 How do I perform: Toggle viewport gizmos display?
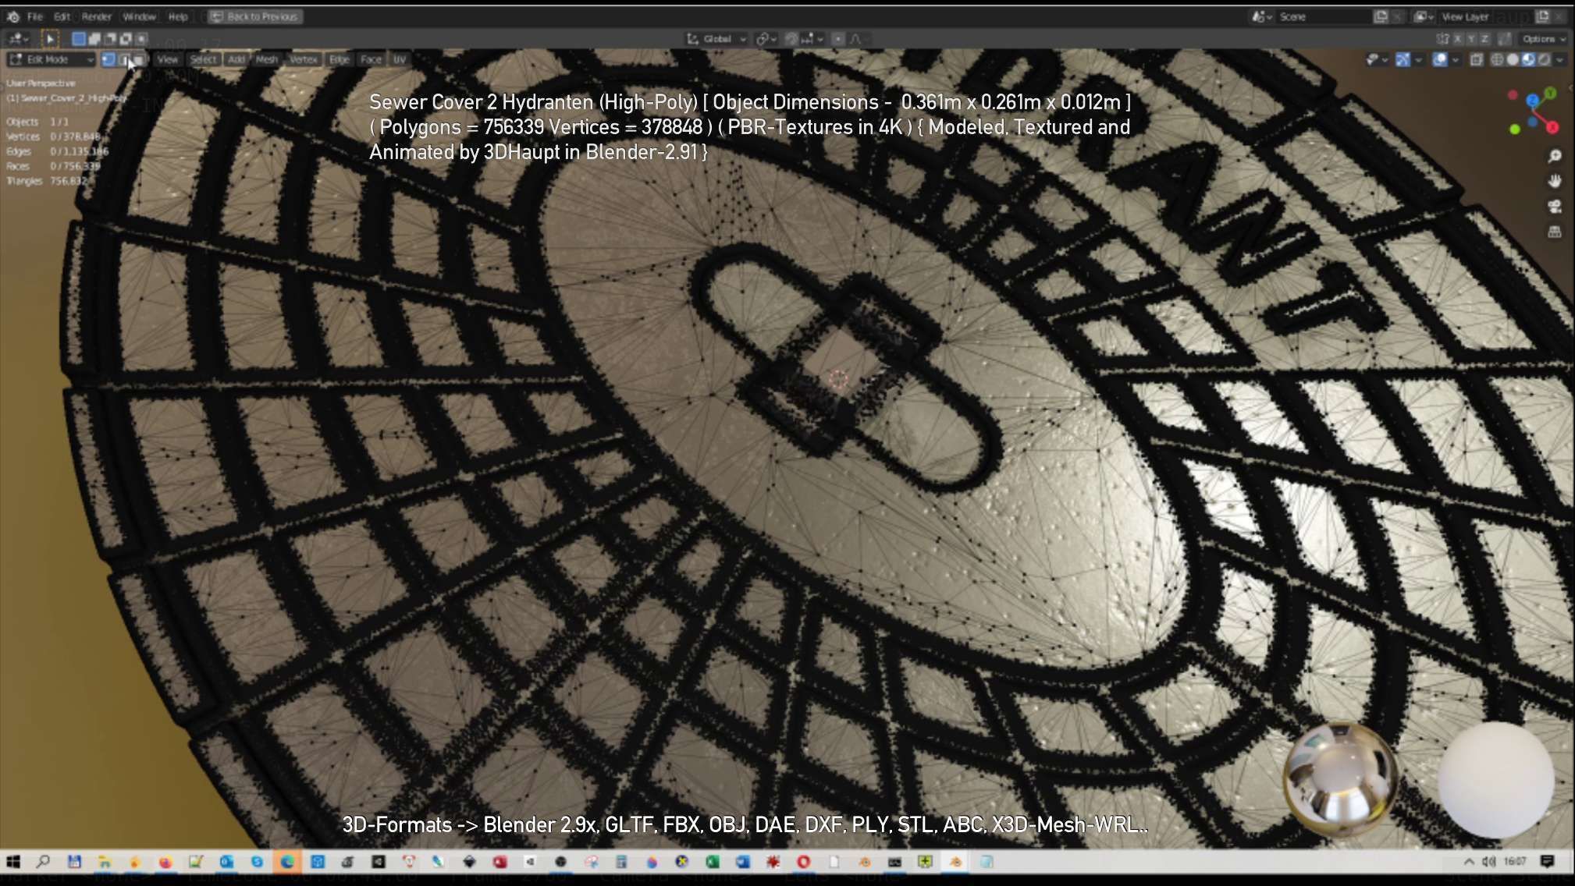pos(1403,59)
